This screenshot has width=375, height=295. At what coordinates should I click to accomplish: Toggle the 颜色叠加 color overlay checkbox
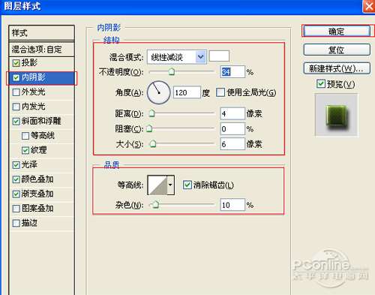click(16, 179)
